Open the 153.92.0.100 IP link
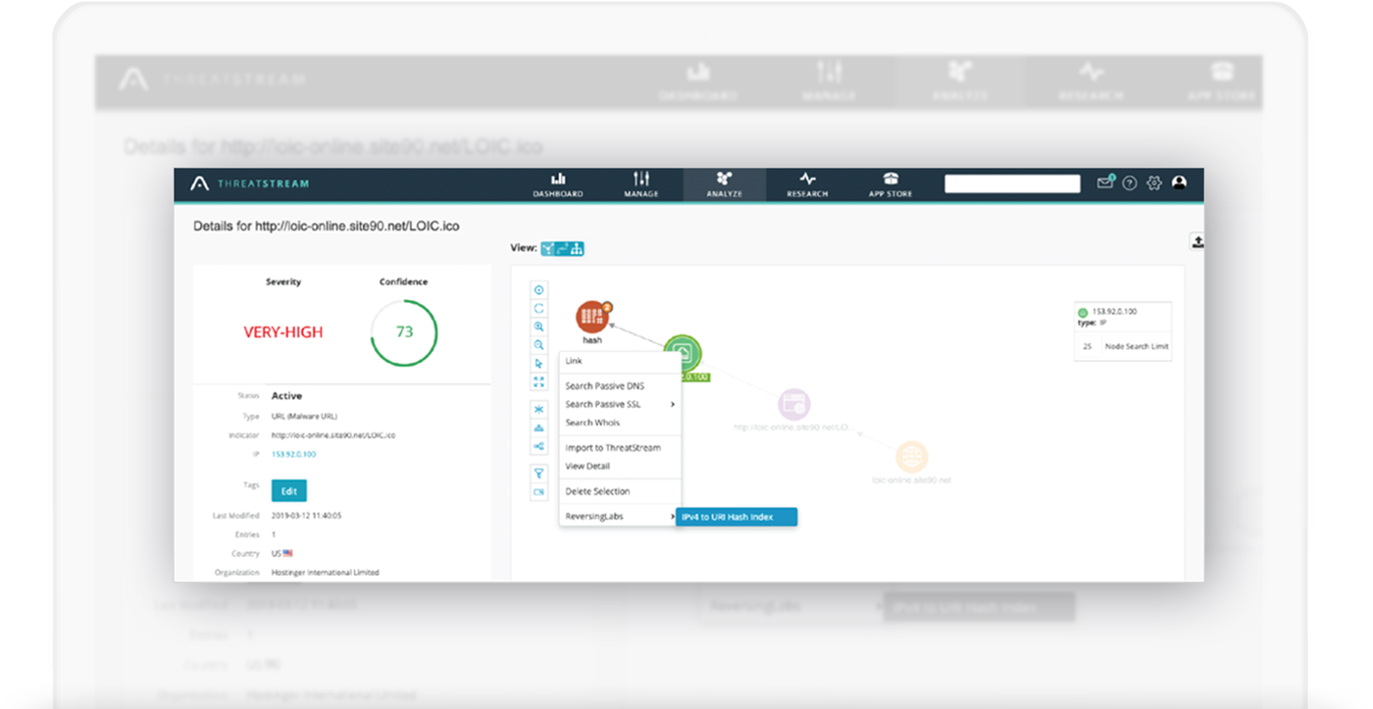Screen dimensions: 1373x709 tap(293, 454)
